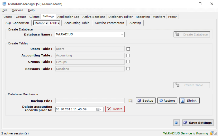
Task: Maximize the TekRADIUS Manager window
Action: click(200, 4)
